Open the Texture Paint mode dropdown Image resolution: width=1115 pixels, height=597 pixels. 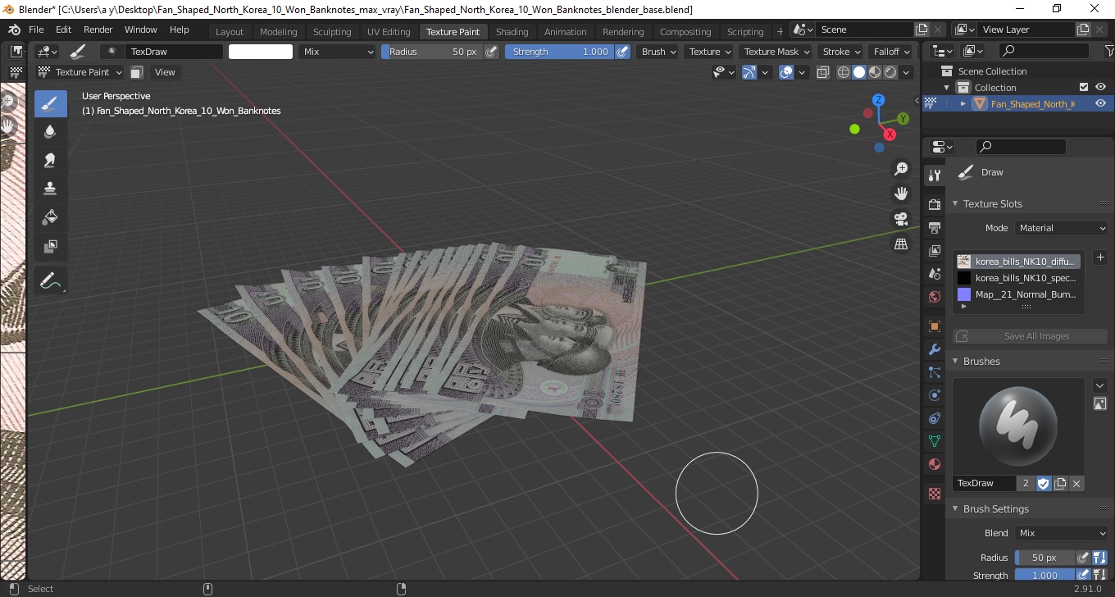click(x=80, y=72)
